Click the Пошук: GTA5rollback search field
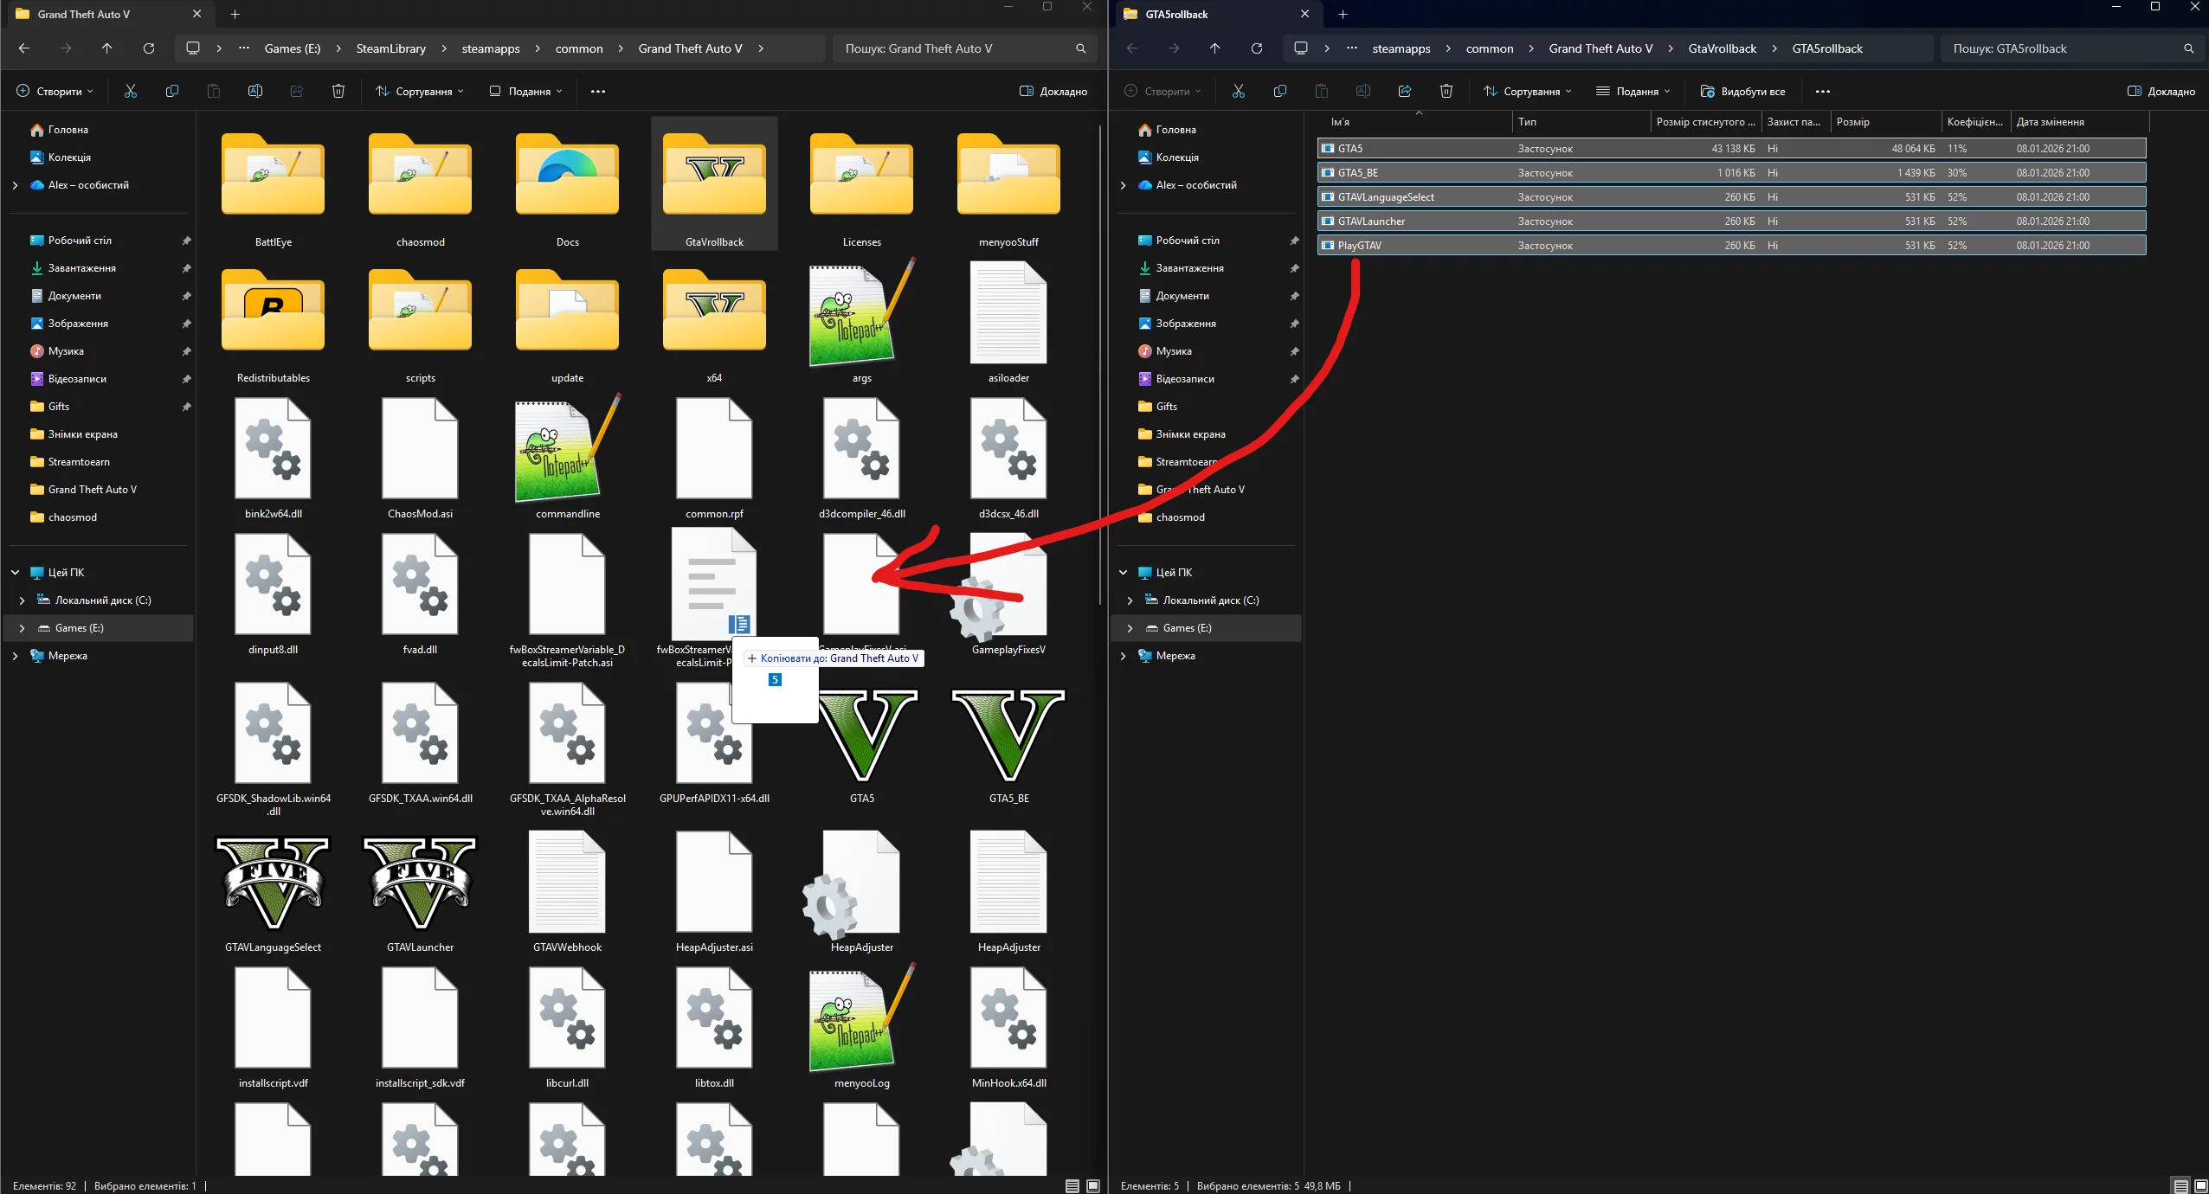The image size is (2209, 1194). (2060, 48)
